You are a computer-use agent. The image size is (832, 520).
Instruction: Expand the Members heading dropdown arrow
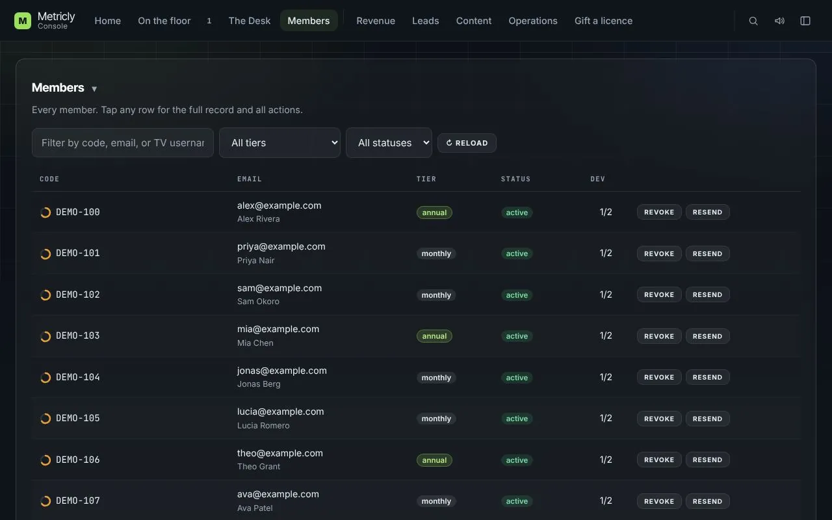94,89
